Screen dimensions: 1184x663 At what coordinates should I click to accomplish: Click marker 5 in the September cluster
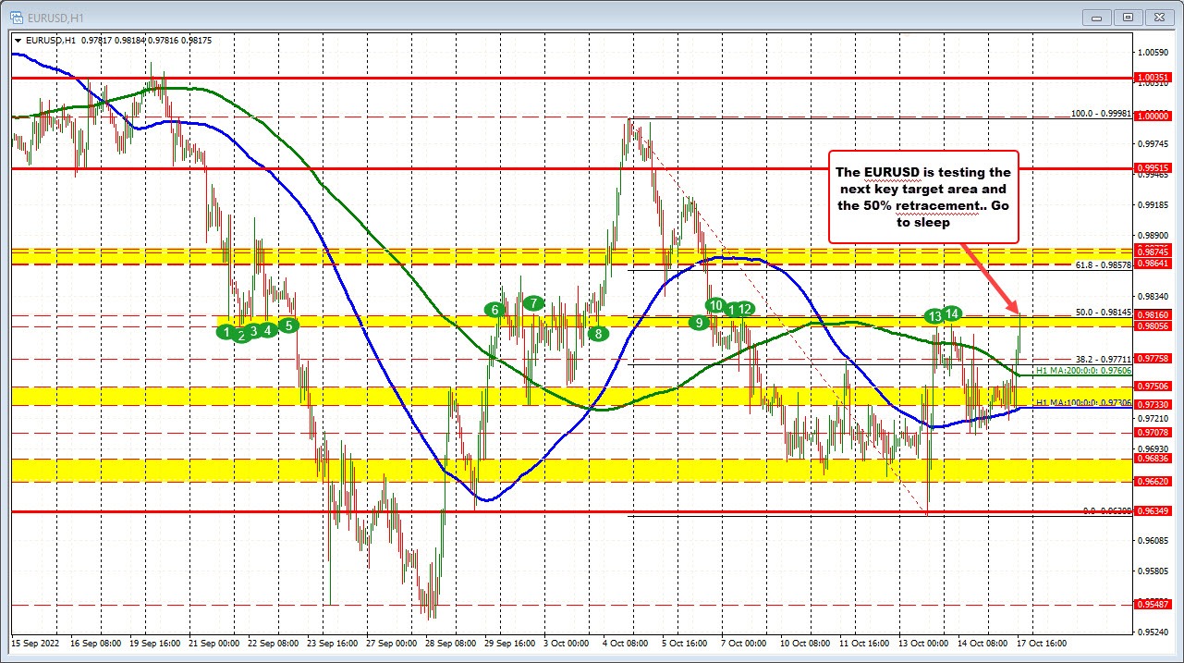(x=287, y=325)
